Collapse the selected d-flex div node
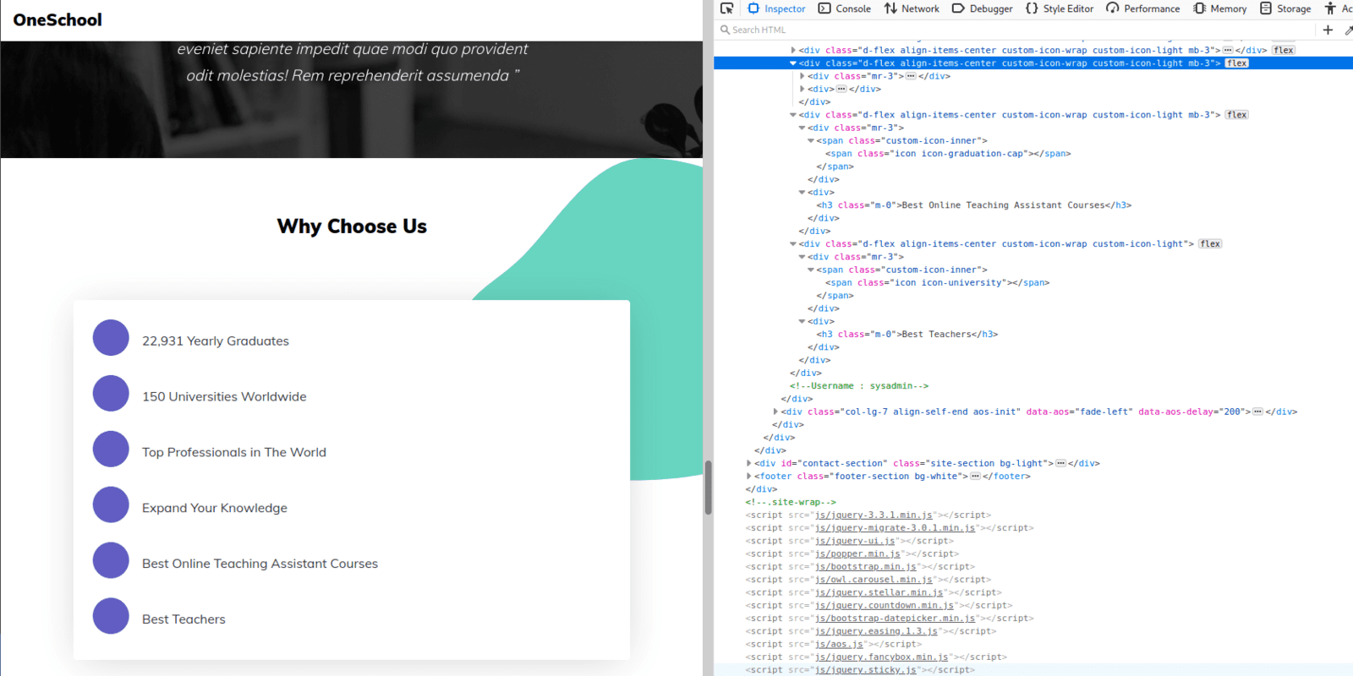 (x=793, y=63)
